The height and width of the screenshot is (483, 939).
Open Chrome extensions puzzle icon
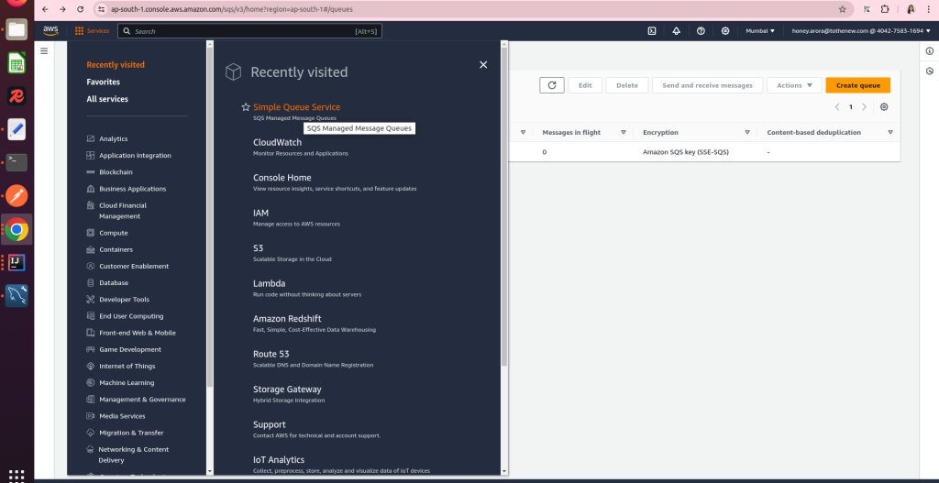(885, 9)
